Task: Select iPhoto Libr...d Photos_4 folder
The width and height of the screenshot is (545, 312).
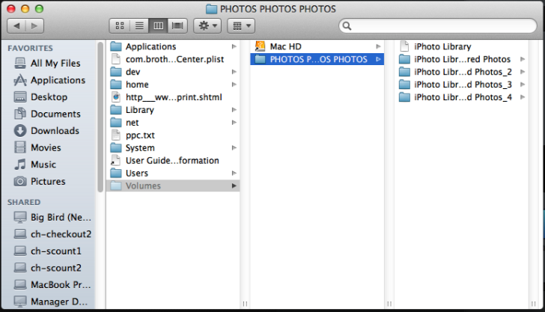Action: (462, 97)
